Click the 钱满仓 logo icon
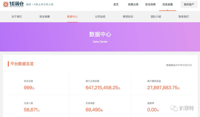200x117 pixels. point(6,5)
